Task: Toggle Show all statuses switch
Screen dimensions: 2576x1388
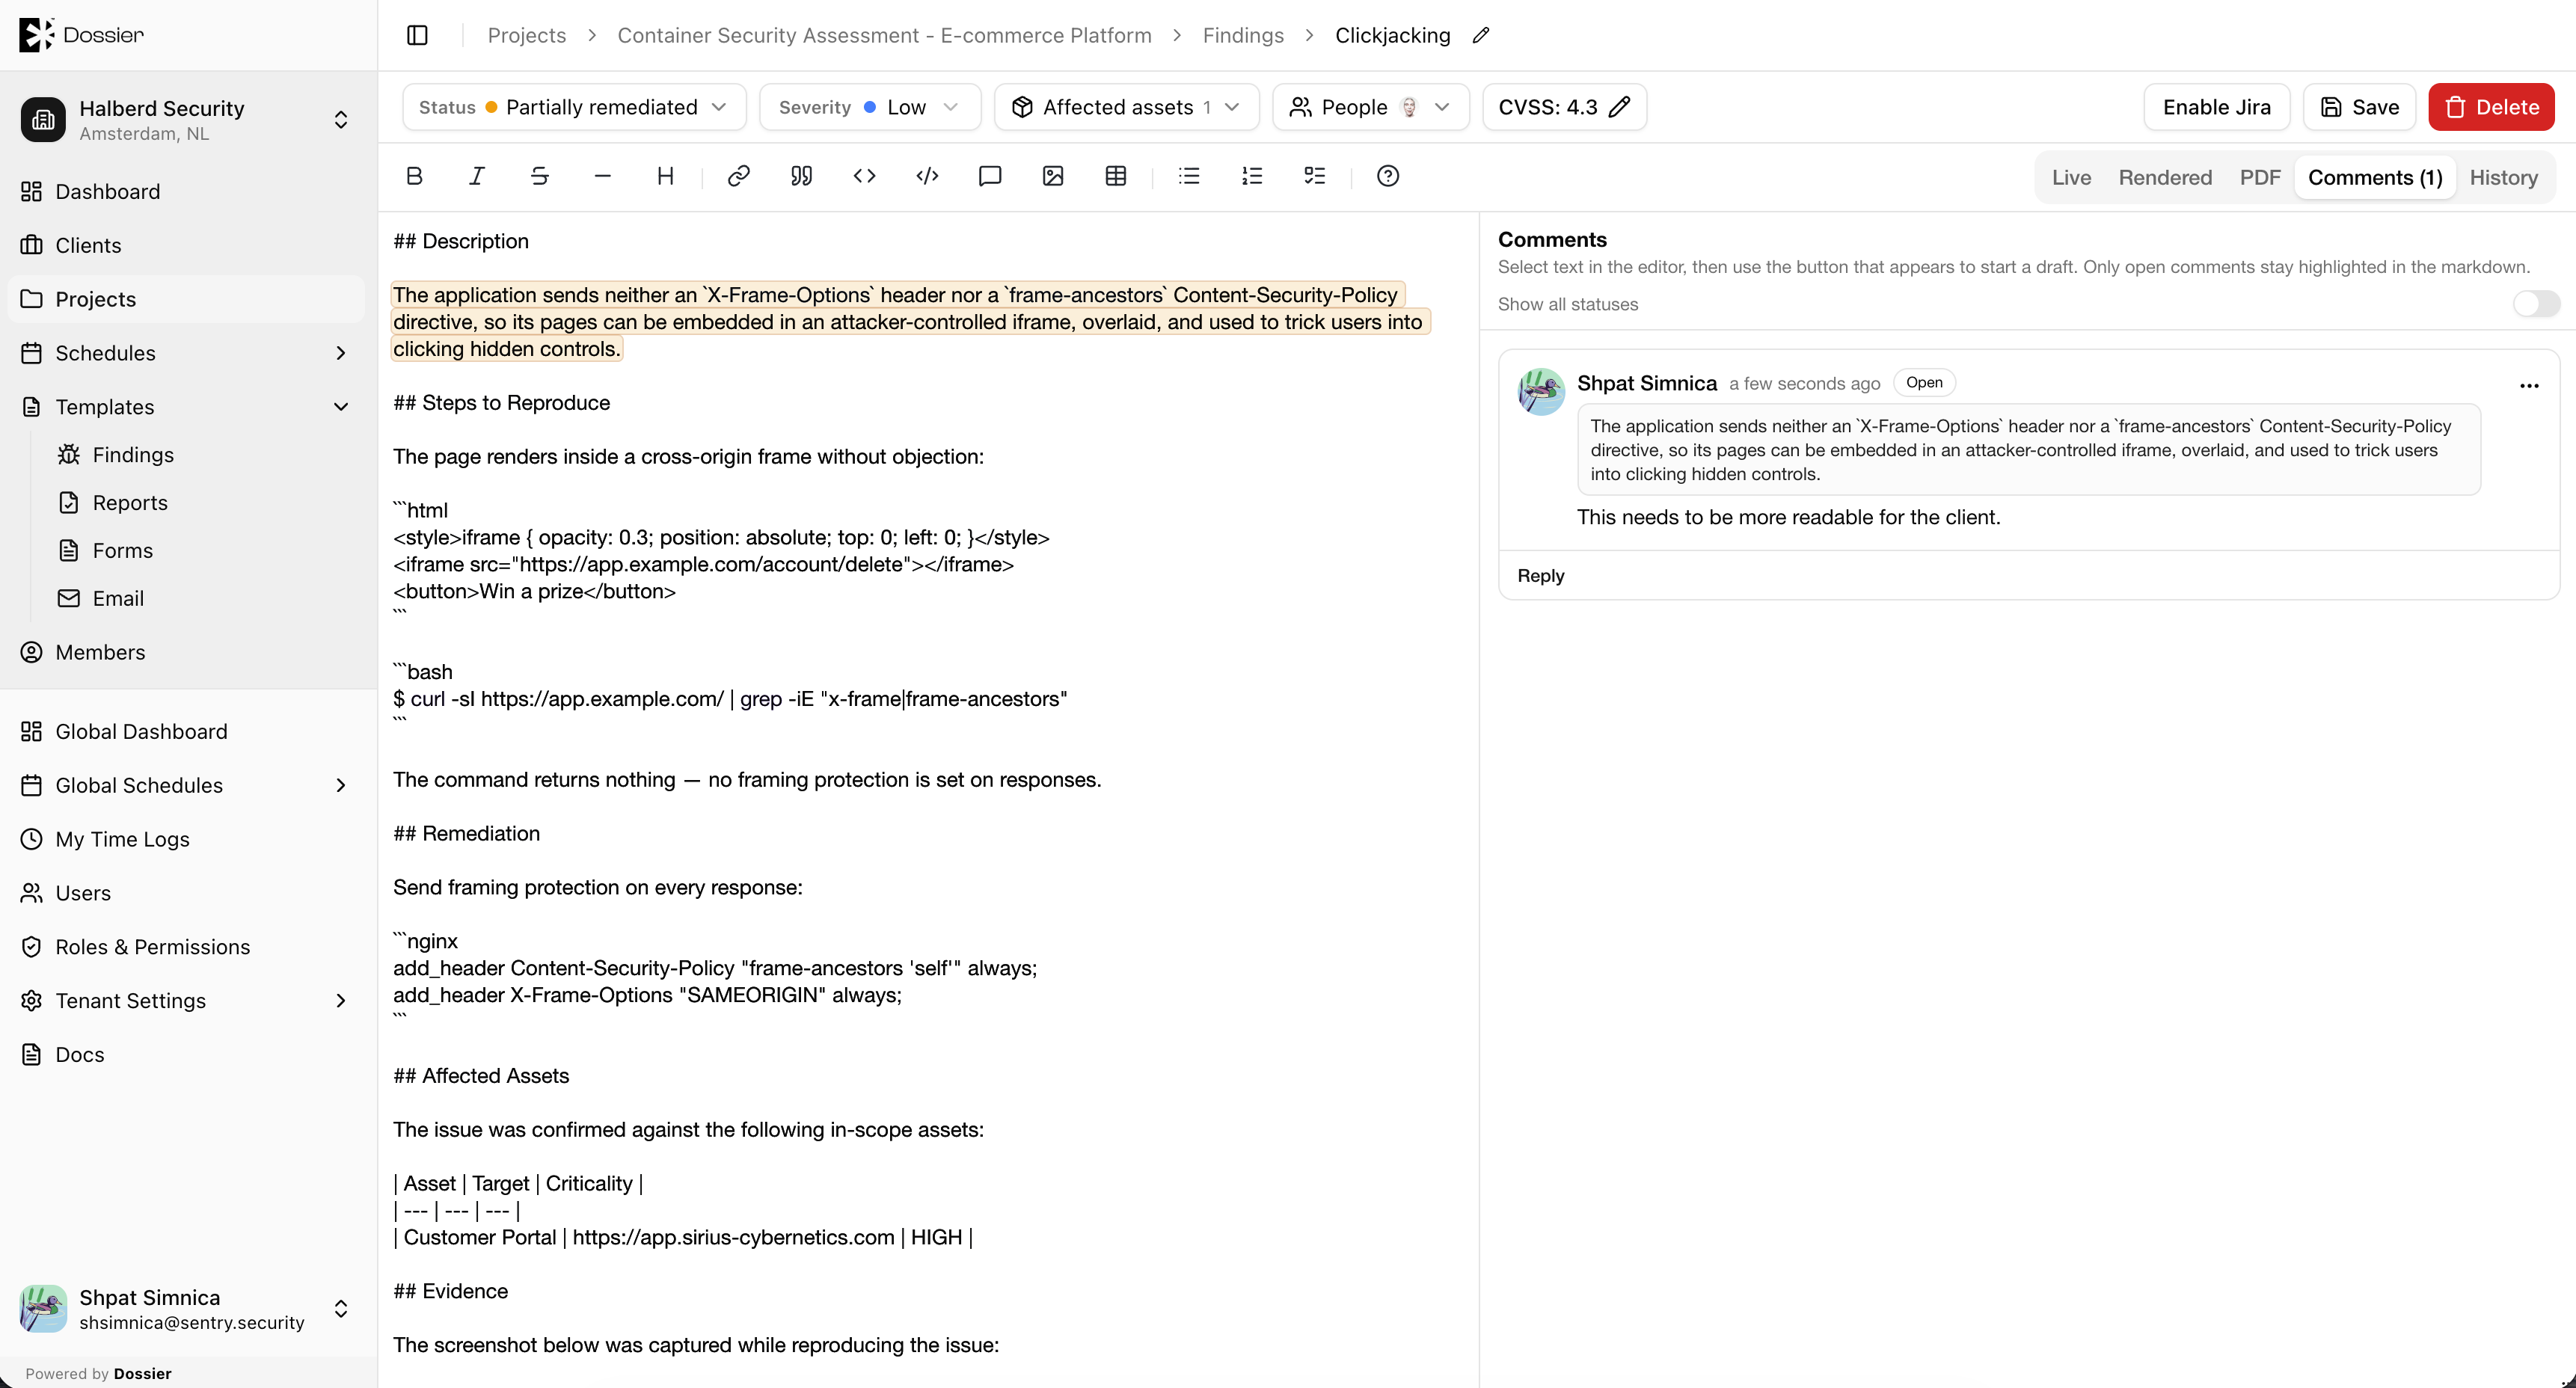Action: coord(2536,304)
